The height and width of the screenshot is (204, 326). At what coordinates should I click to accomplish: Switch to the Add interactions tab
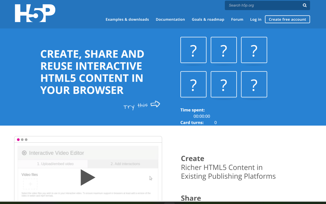[125, 164]
